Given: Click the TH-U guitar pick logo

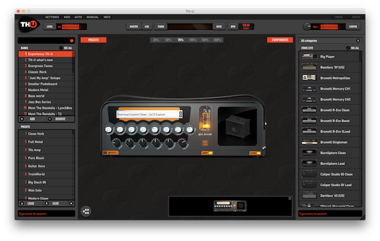Looking at the screenshot, I should [28, 25].
